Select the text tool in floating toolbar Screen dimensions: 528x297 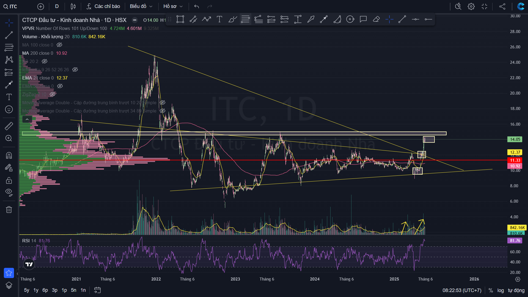pos(219,19)
